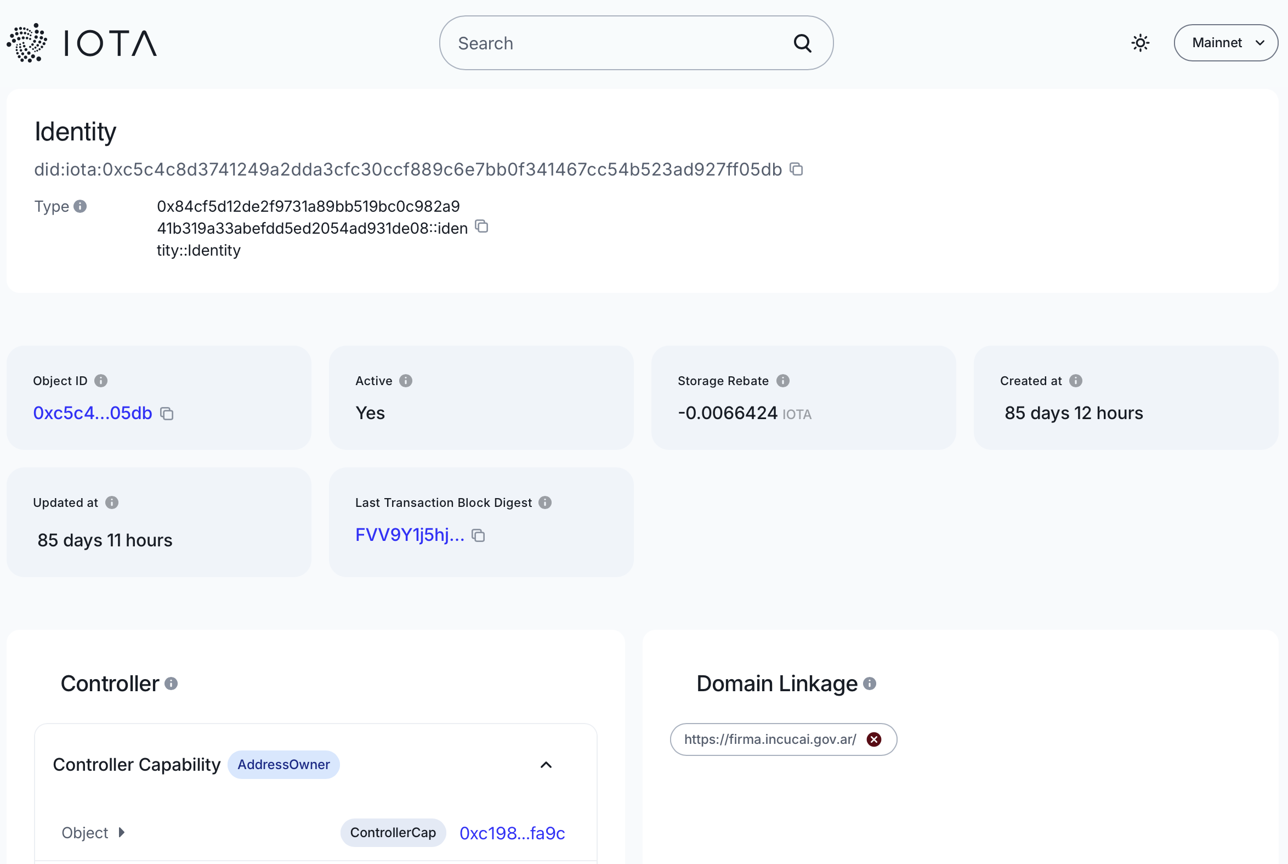Click the '85 days 11 hours' updated value

tap(105, 540)
